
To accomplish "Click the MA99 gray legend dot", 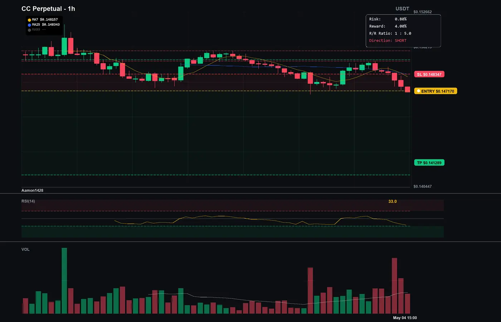I will click(29, 30).
